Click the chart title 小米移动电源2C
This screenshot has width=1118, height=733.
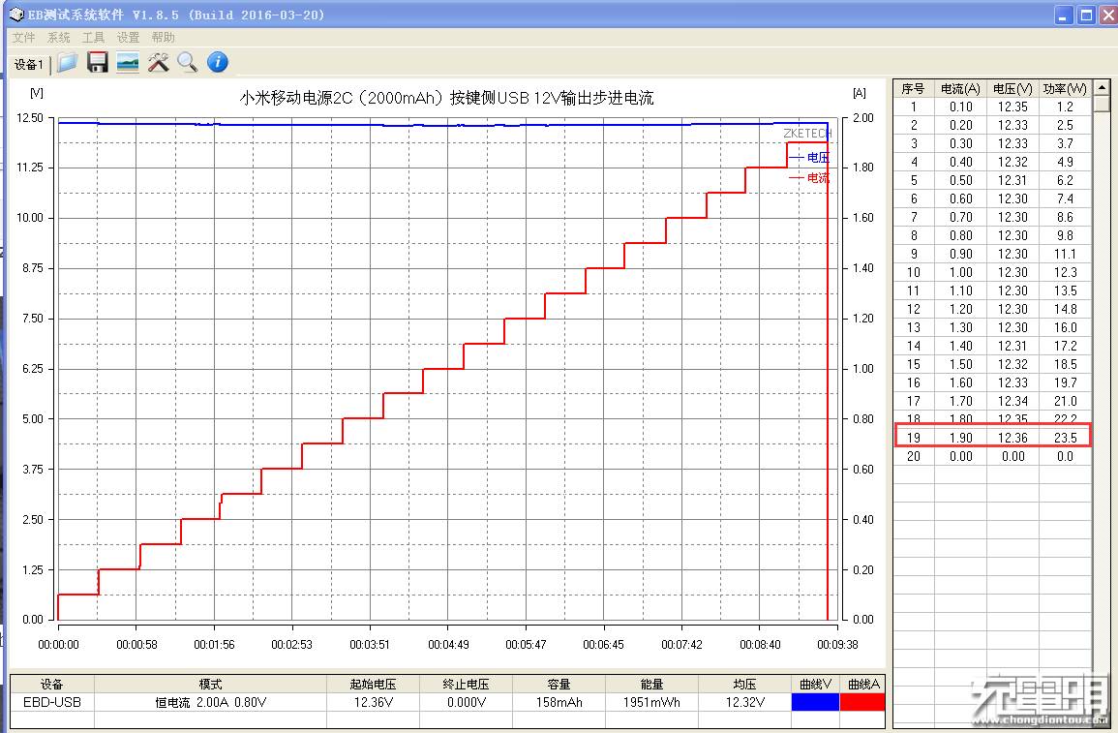tap(446, 98)
